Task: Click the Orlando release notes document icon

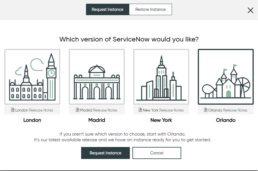Action: pyautogui.click(x=206, y=110)
